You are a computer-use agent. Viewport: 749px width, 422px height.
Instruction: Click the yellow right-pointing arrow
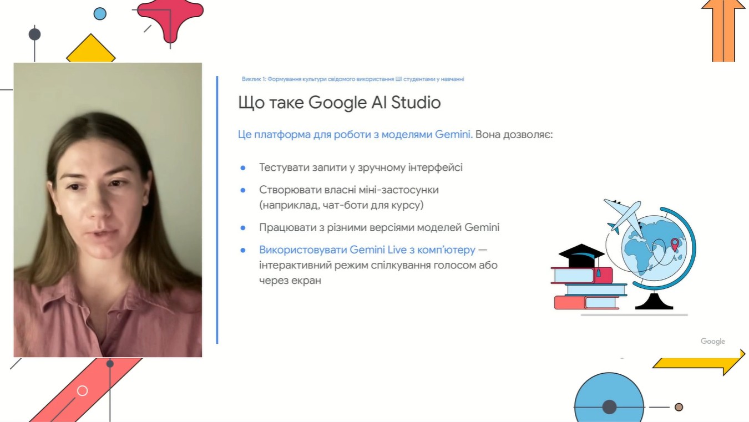700,363
